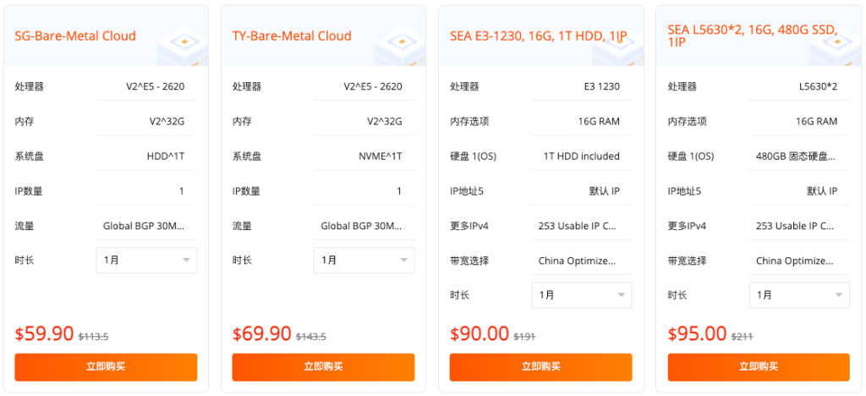Open the TY-Bare-Metal Cloud title link

292,36
